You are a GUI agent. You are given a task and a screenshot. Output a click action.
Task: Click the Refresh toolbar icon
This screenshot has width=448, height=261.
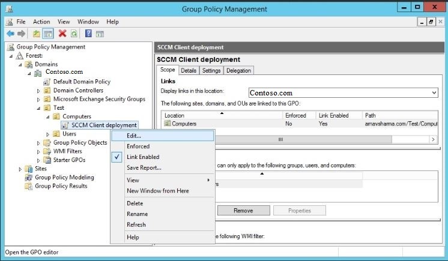click(x=74, y=34)
